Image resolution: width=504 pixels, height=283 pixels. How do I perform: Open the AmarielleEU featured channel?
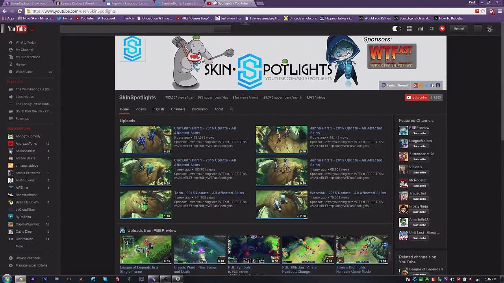click(419, 220)
